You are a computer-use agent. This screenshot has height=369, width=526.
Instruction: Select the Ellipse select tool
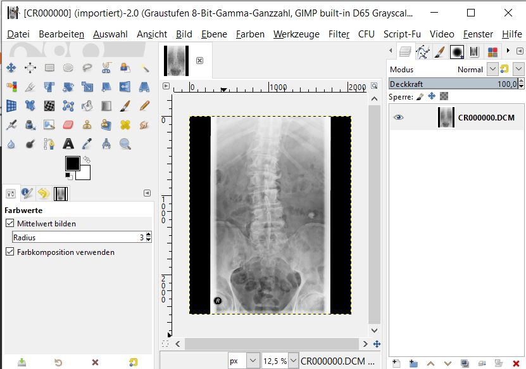[x=68, y=68]
